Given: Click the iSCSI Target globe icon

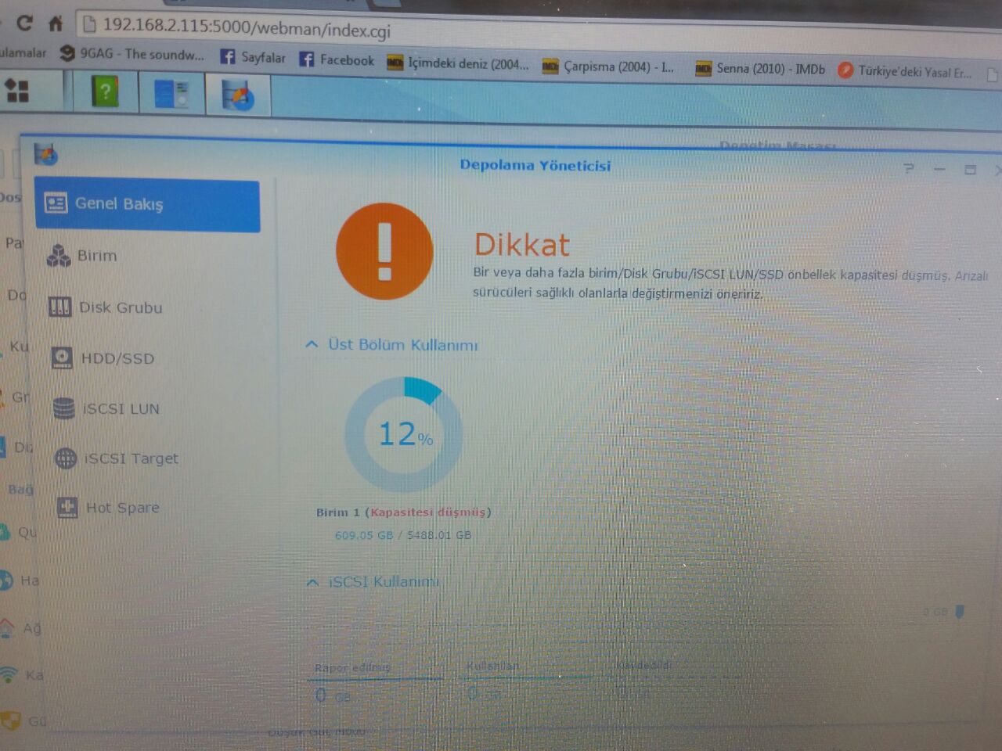Looking at the screenshot, I should coord(66,458).
